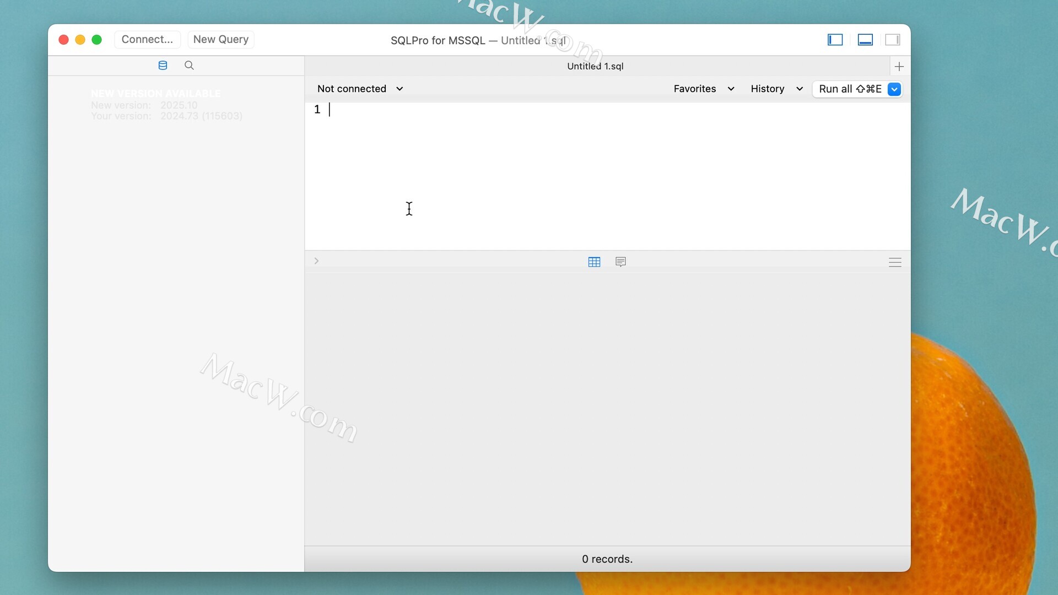Click the Your version: 2024.73 text
This screenshot has height=595, width=1058.
(x=166, y=116)
